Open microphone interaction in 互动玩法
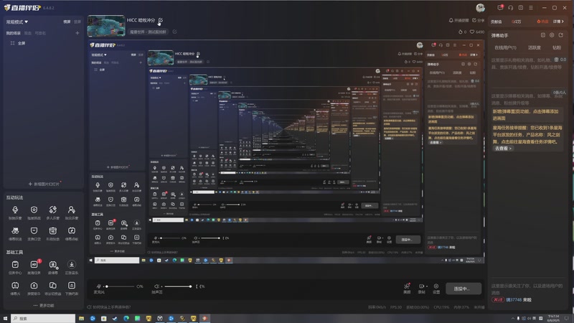This screenshot has width=574, height=323. click(x=15, y=212)
